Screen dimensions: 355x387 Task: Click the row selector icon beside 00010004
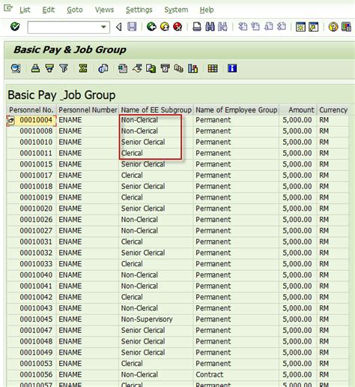pos(10,120)
